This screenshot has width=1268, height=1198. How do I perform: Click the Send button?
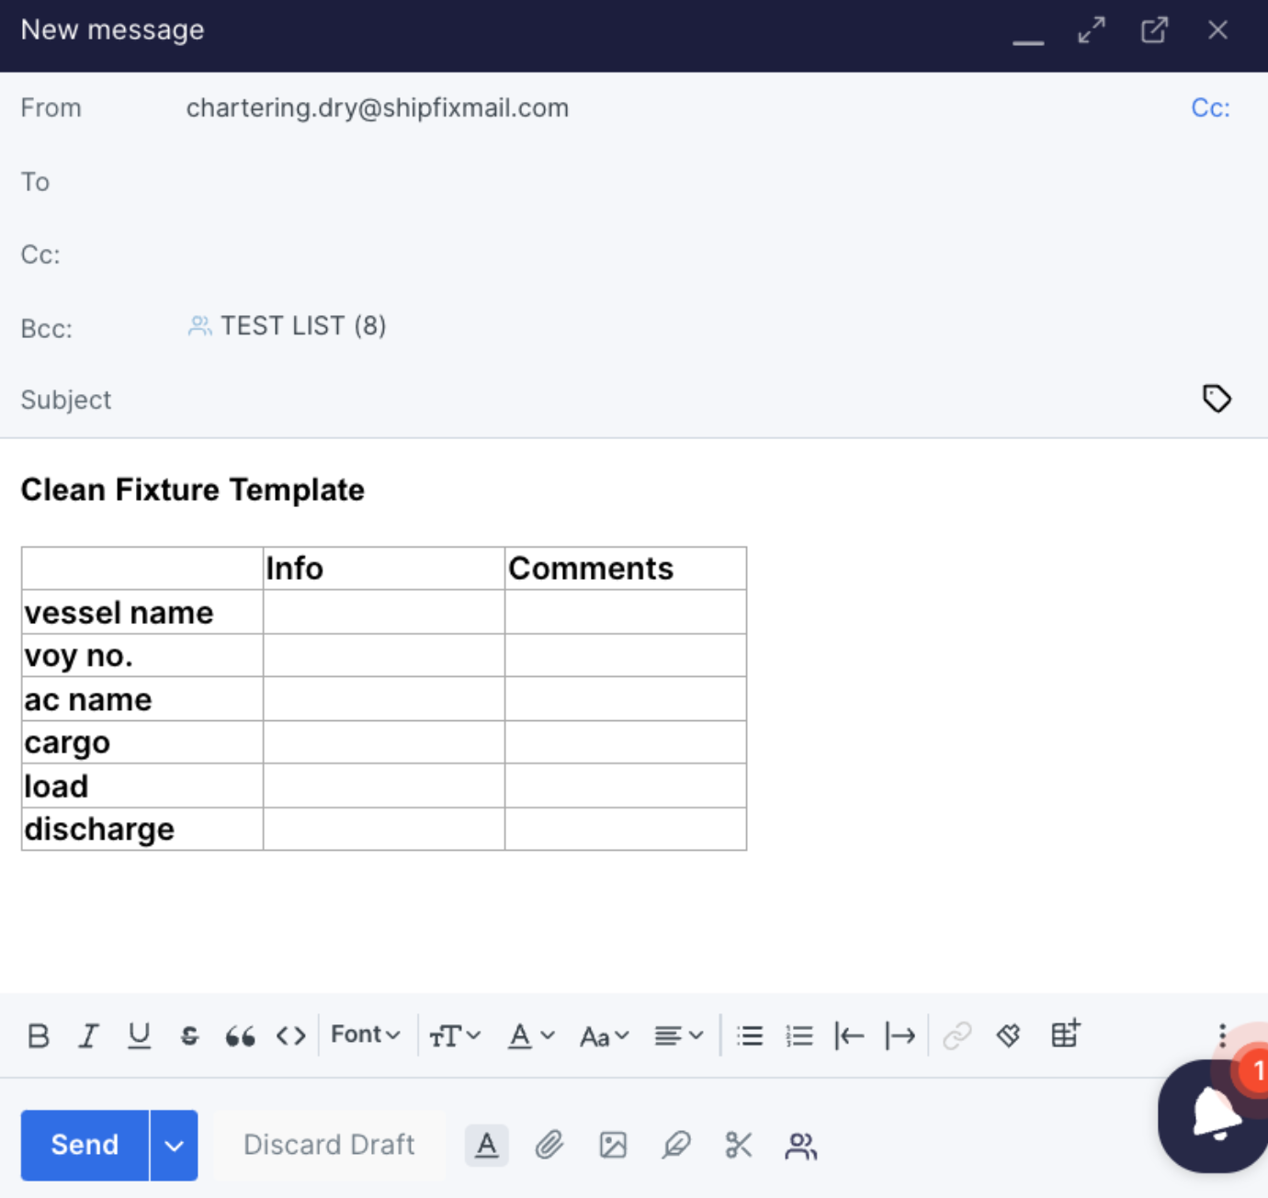click(x=85, y=1145)
